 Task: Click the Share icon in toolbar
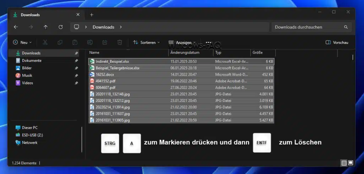105,42
